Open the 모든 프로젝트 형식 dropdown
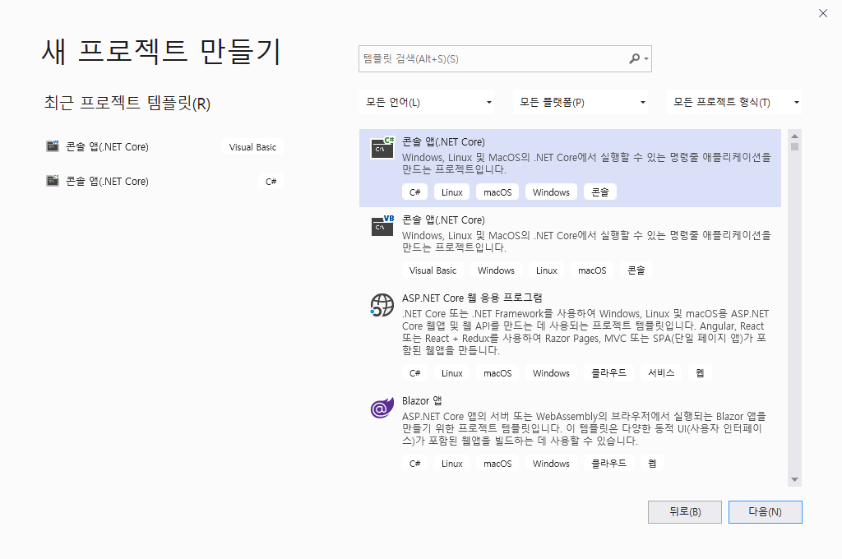Viewport: 842px width, 559px height. point(734,102)
